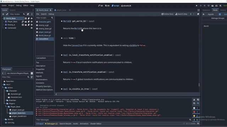Toggle visibility of World_Base node
Screen dimensions: 227x127
pos(32,18)
